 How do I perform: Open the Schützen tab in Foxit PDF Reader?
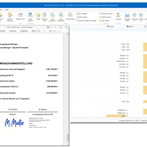(13, 31)
